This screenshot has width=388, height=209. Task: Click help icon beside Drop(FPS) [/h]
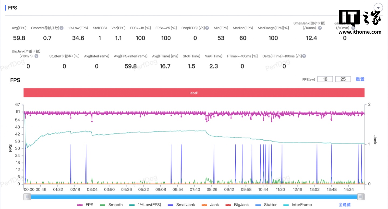(207, 28)
